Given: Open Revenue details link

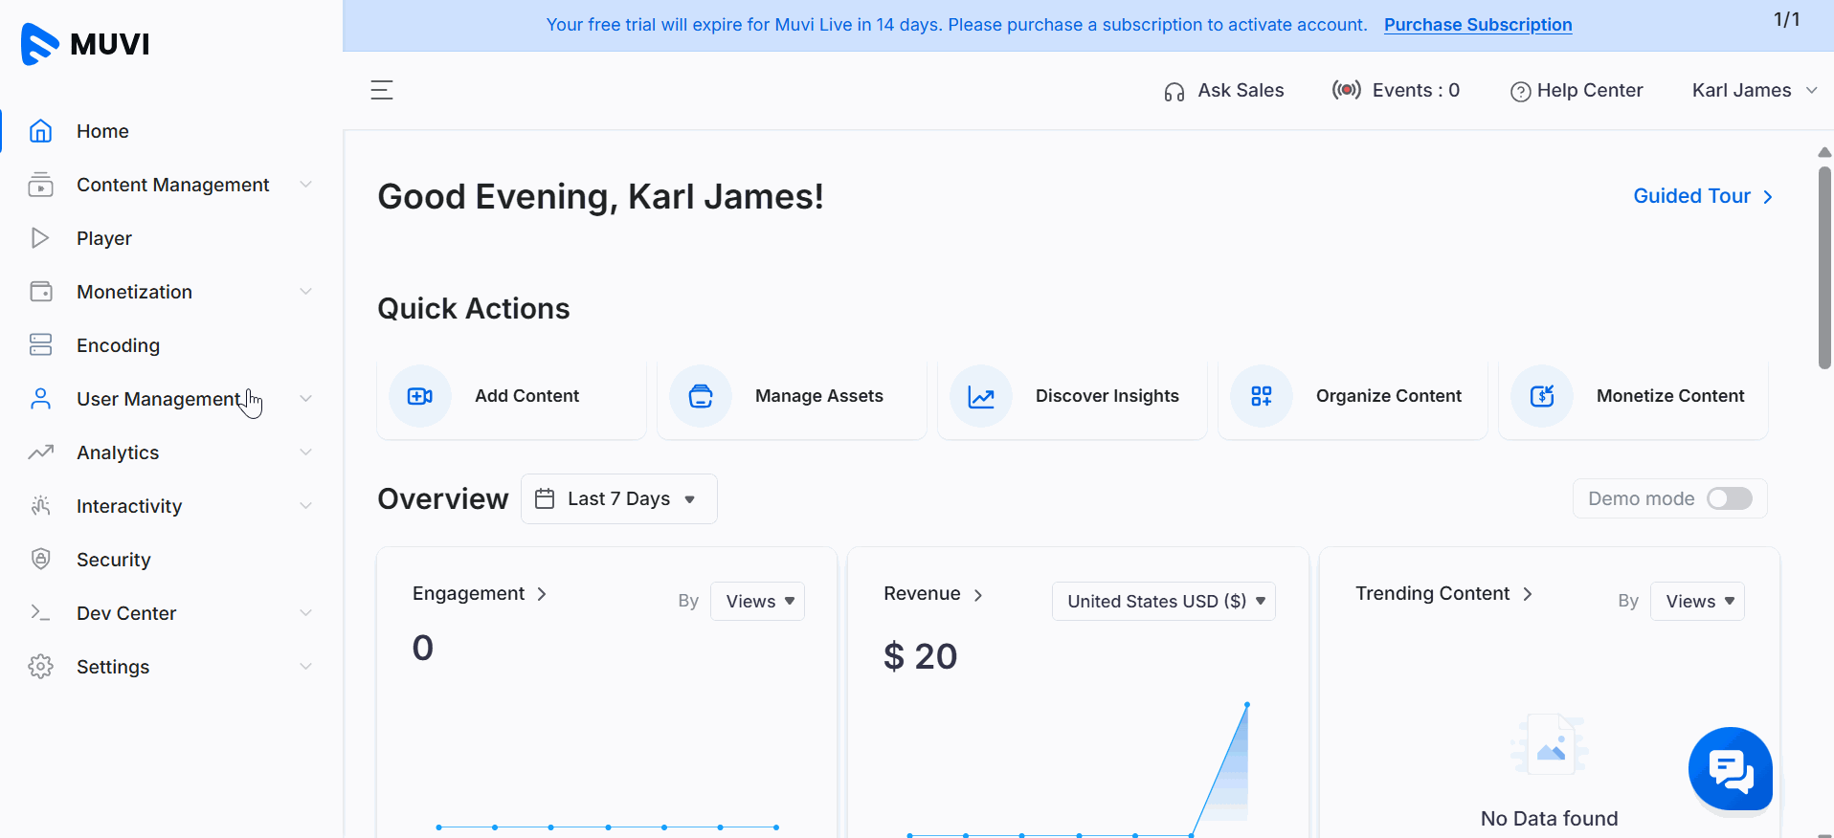Looking at the screenshot, I should (932, 593).
